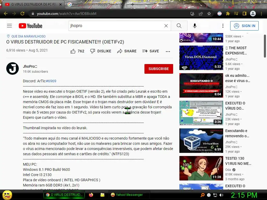The width and height of the screenshot is (267, 200).
Task: Open the THE MOST EXPENSIVE video title
Action: pyautogui.click(x=236, y=51)
